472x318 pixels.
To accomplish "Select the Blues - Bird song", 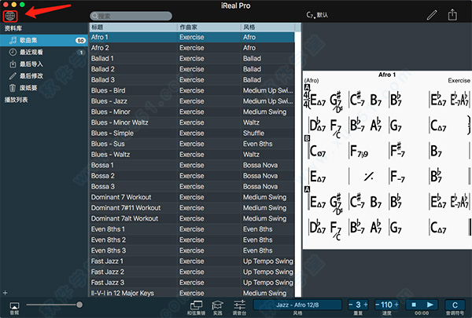I will [192, 90].
